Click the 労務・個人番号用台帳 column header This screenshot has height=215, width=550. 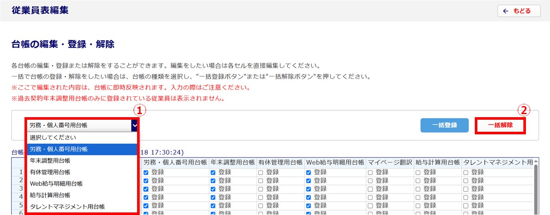(x=175, y=163)
